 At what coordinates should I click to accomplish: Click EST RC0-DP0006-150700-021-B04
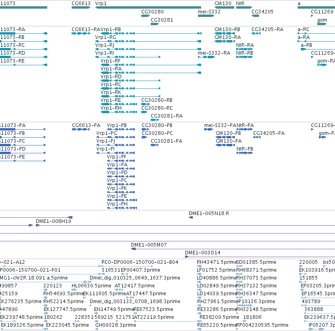(127, 266)
